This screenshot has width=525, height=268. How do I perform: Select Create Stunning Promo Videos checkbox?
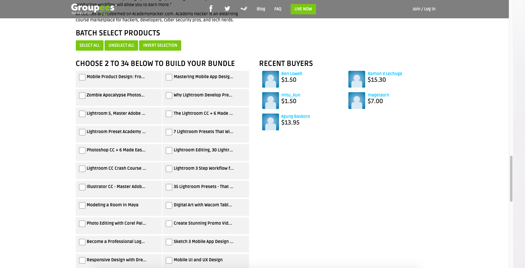click(x=169, y=224)
